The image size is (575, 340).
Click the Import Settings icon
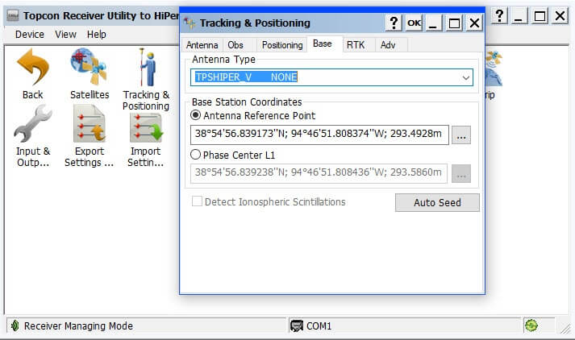coord(146,127)
